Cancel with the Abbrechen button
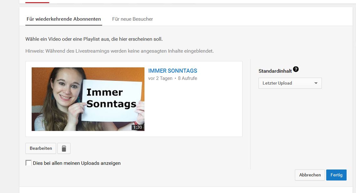Image resolution: width=356 pixels, height=193 pixels. 310,175
